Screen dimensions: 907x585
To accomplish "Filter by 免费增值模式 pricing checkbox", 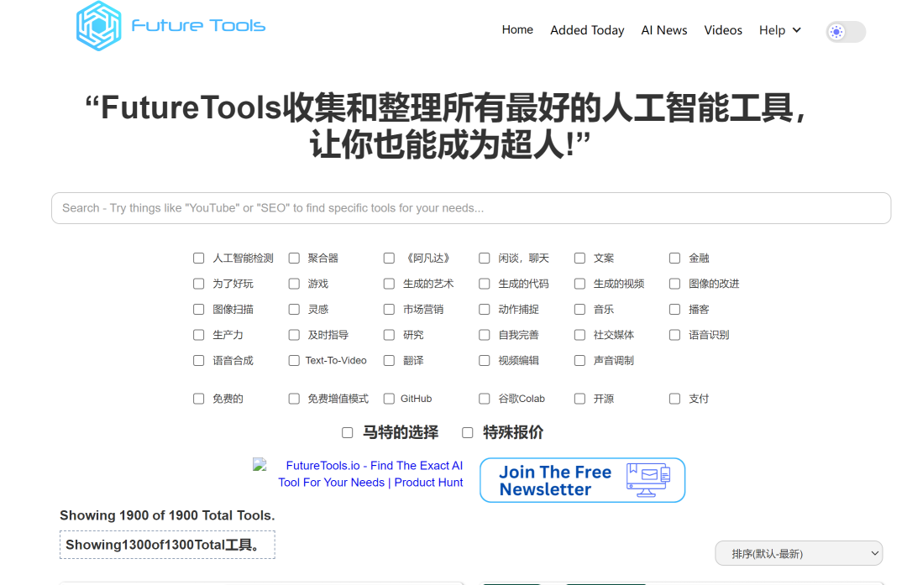I will [294, 399].
